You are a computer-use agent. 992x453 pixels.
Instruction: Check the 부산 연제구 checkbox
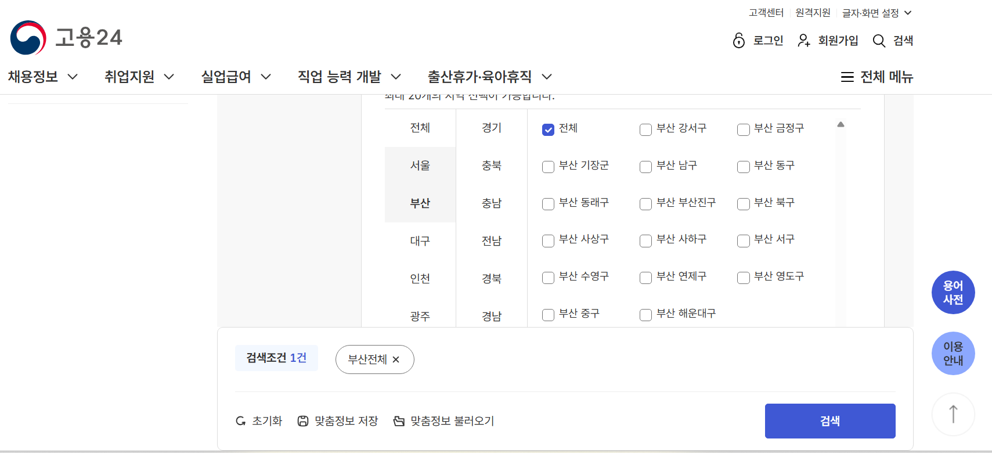(x=645, y=278)
